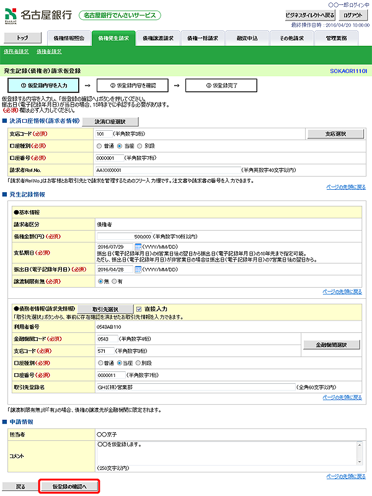
Task: Open calendar icon for 支払期日
Action: [138, 247]
